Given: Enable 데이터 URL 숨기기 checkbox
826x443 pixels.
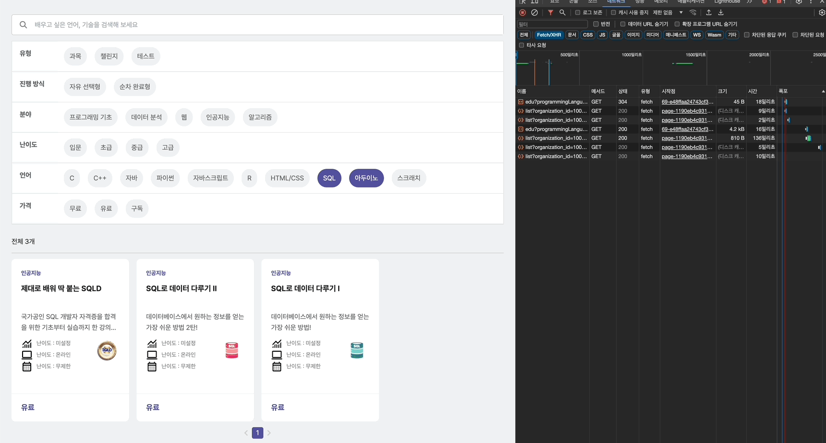Looking at the screenshot, I should point(623,24).
